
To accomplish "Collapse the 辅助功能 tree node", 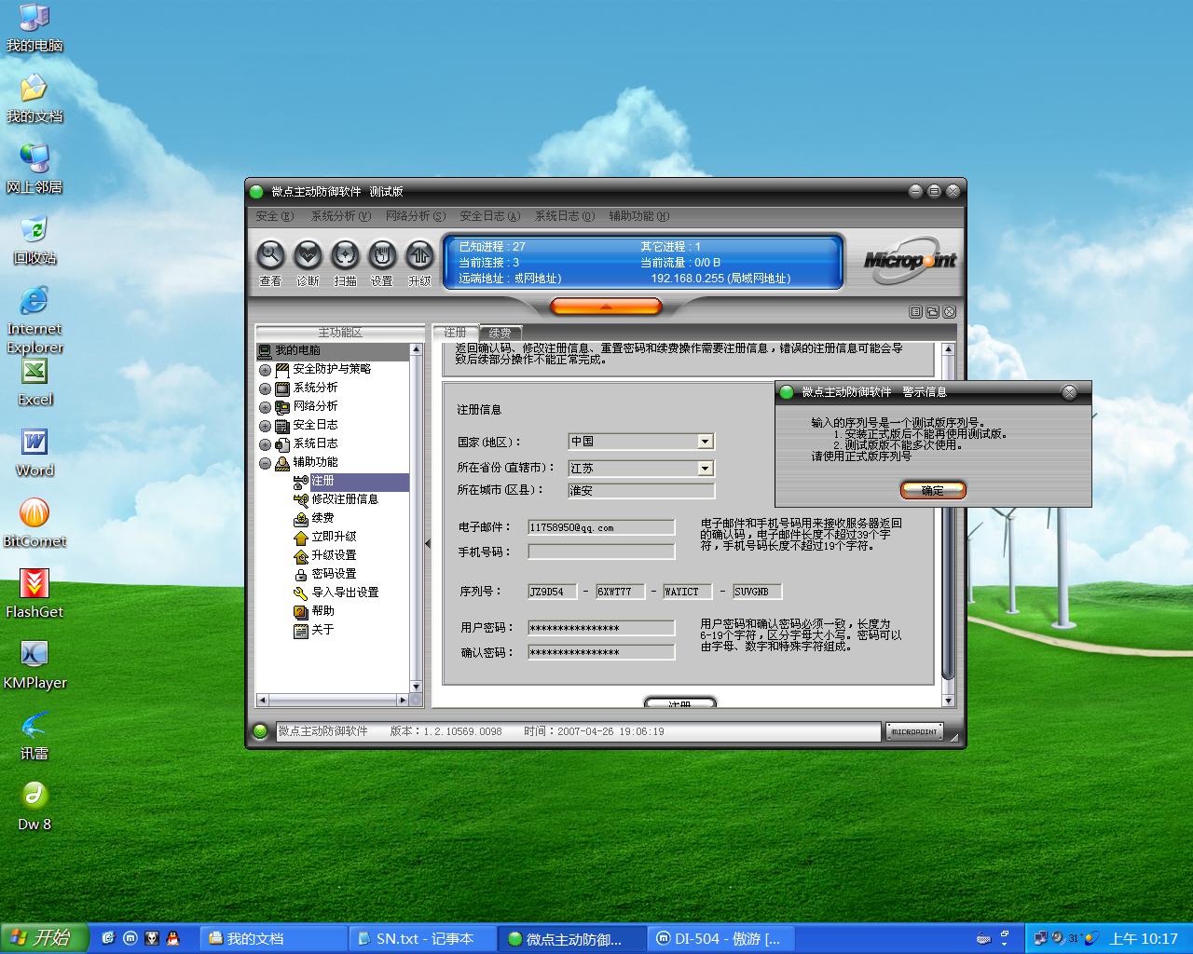I will pos(265,463).
